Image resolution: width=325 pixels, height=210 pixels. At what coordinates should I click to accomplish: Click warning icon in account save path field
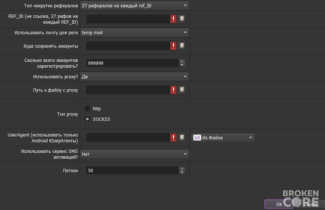click(x=173, y=46)
